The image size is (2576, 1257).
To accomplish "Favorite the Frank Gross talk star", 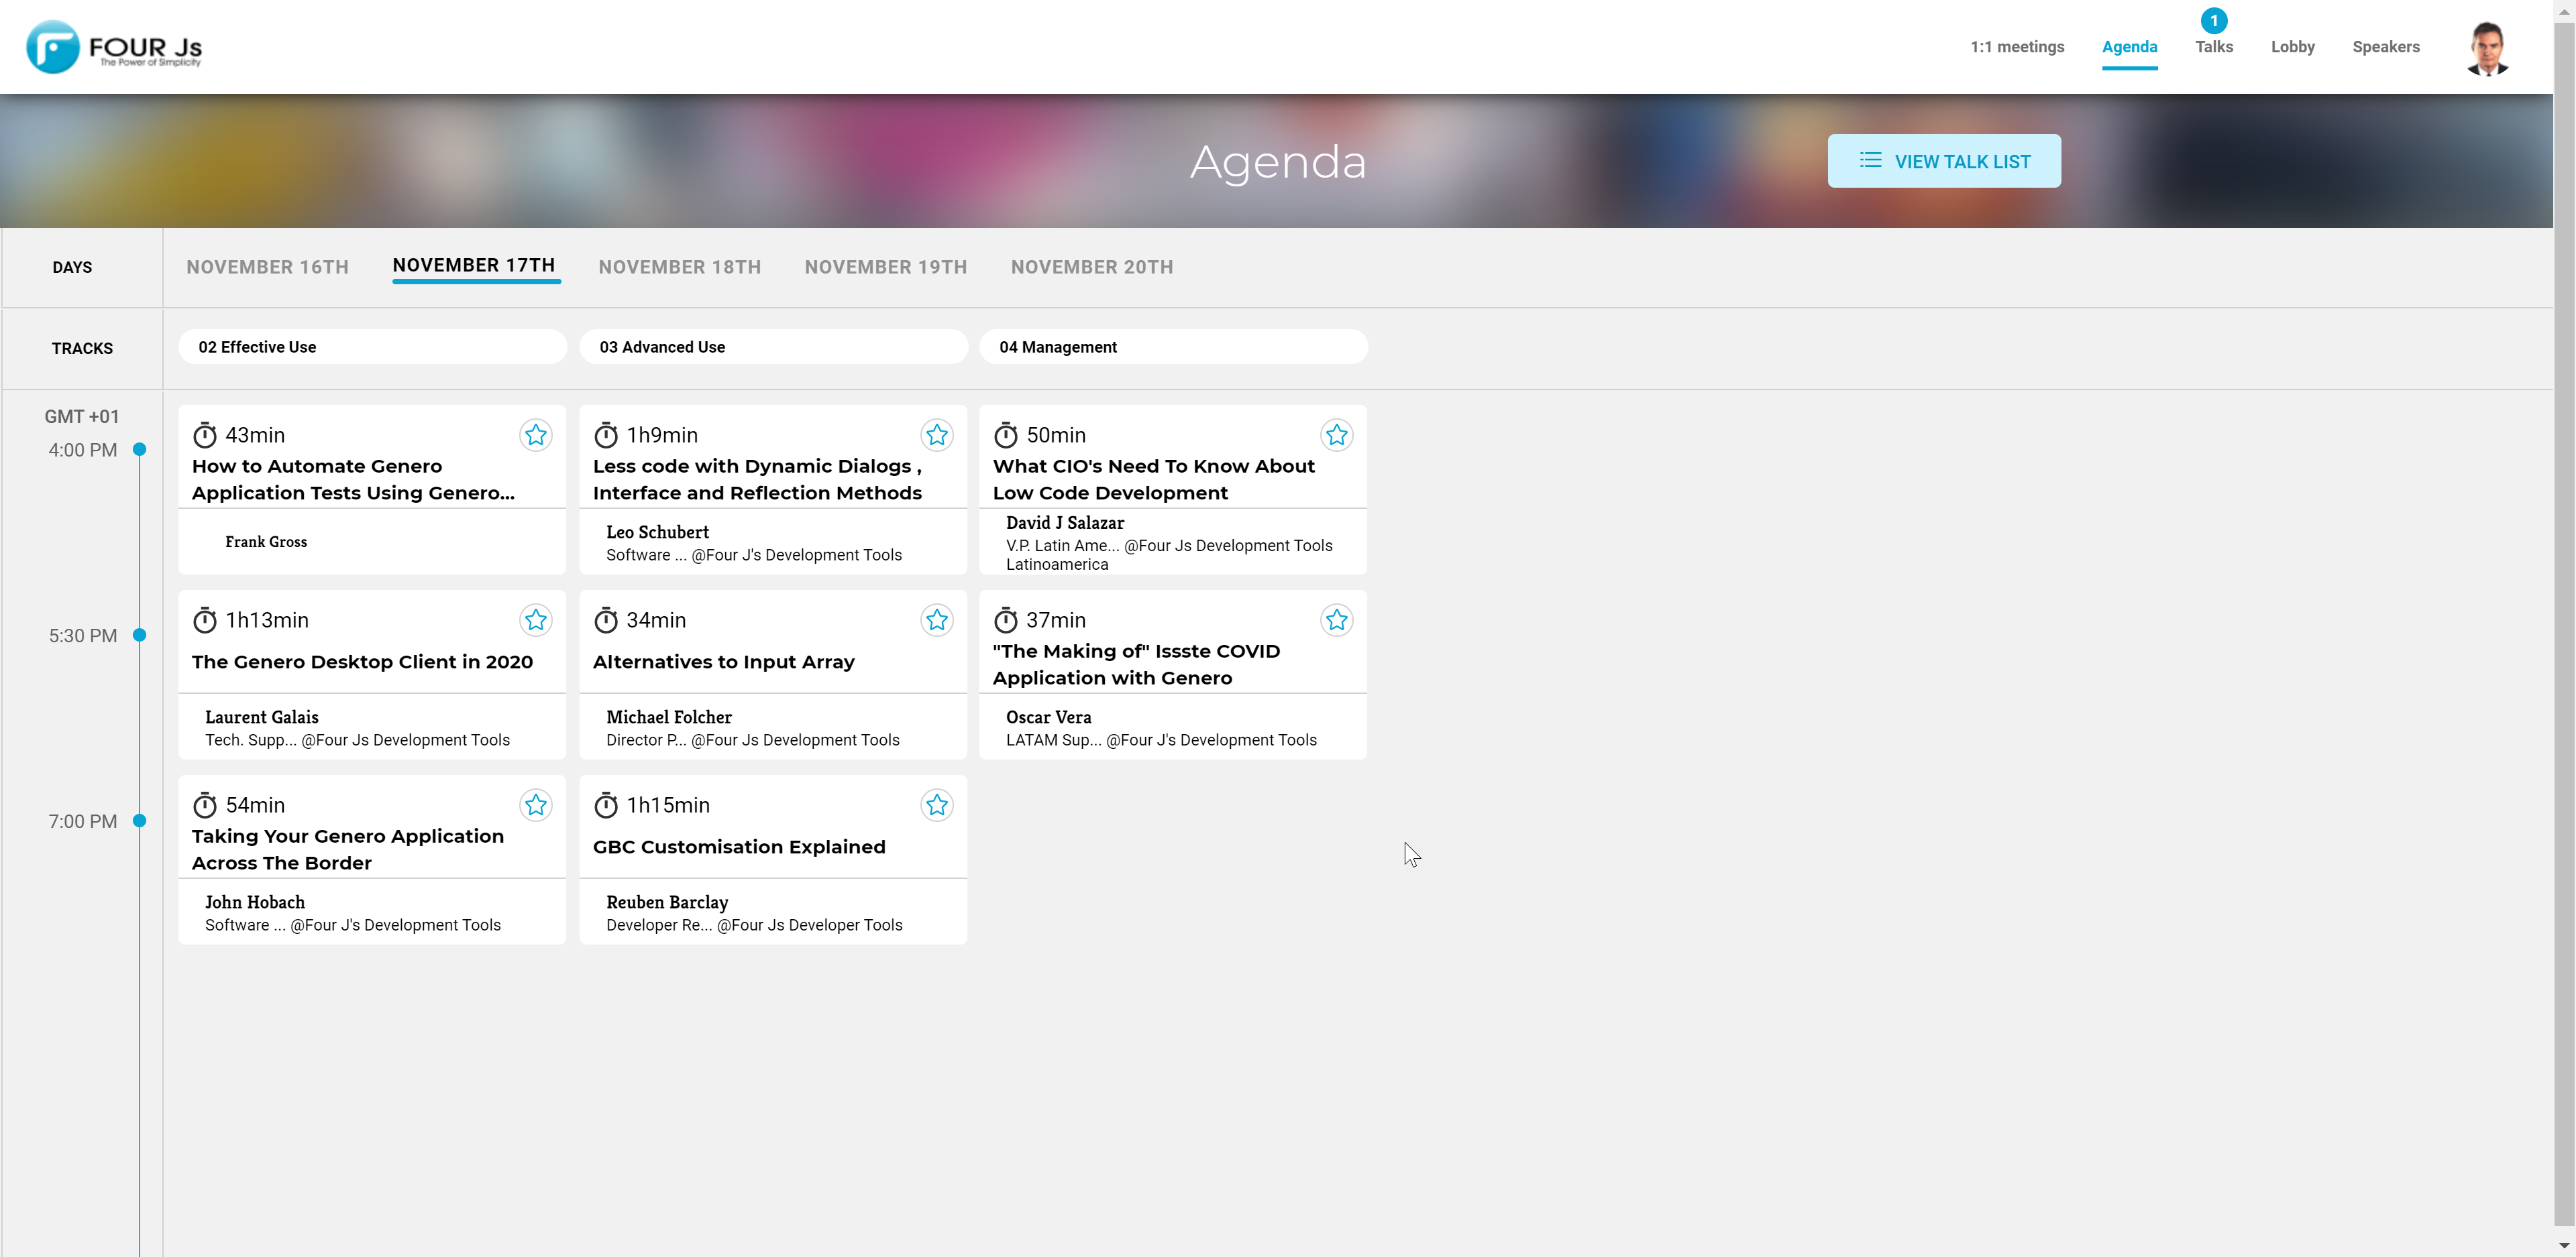I will pyautogui.click(x=536, y=434).
